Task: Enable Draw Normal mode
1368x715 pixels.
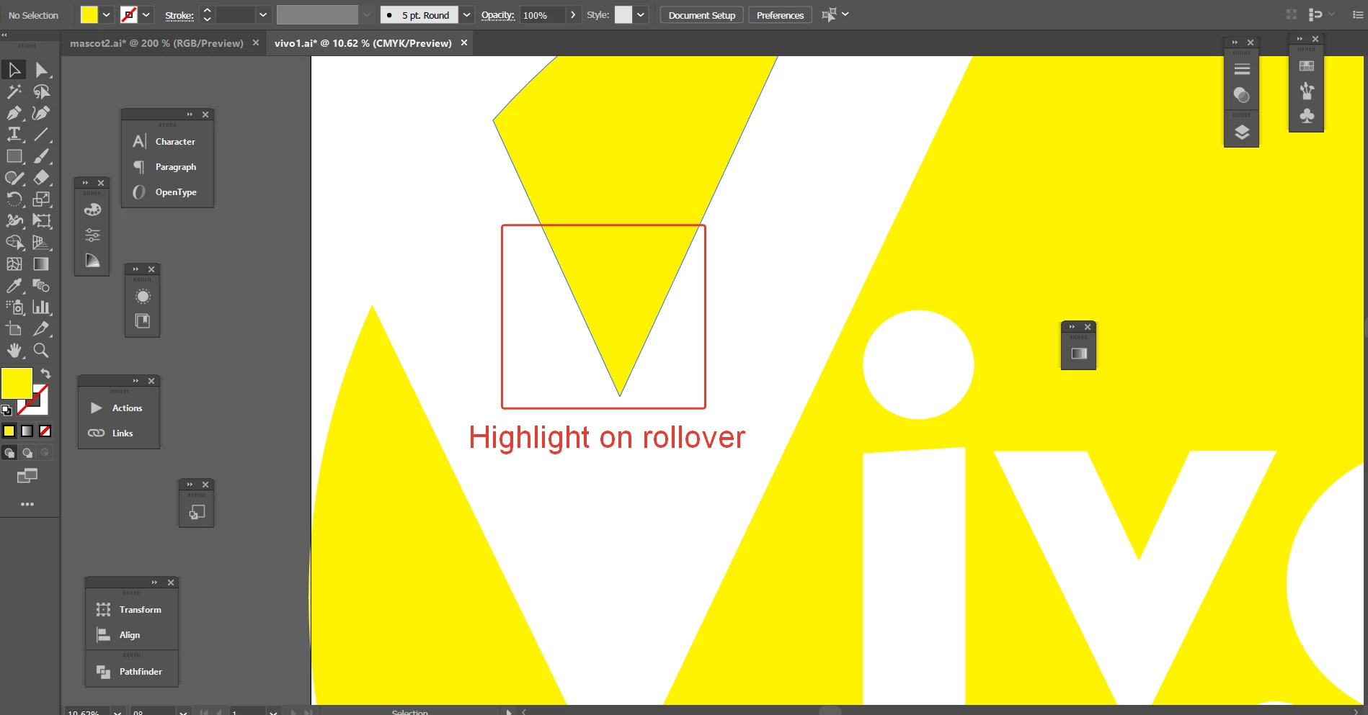Action: [9, 453]
